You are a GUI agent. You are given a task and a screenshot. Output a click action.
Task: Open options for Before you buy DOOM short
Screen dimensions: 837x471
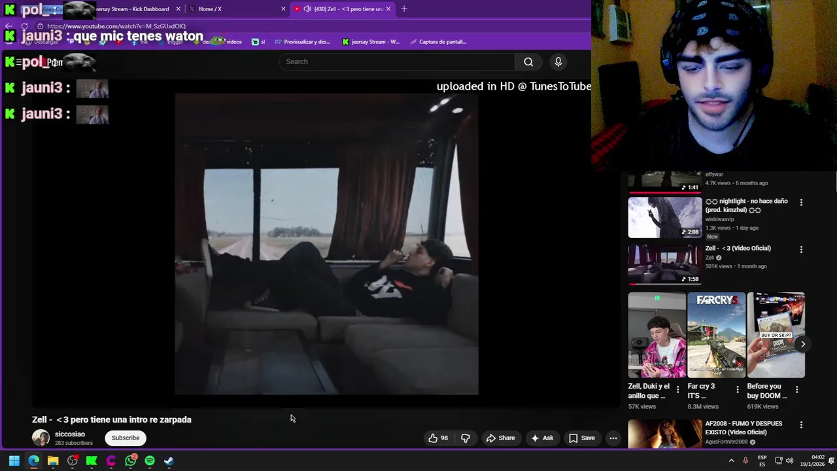tap(796, 389)
